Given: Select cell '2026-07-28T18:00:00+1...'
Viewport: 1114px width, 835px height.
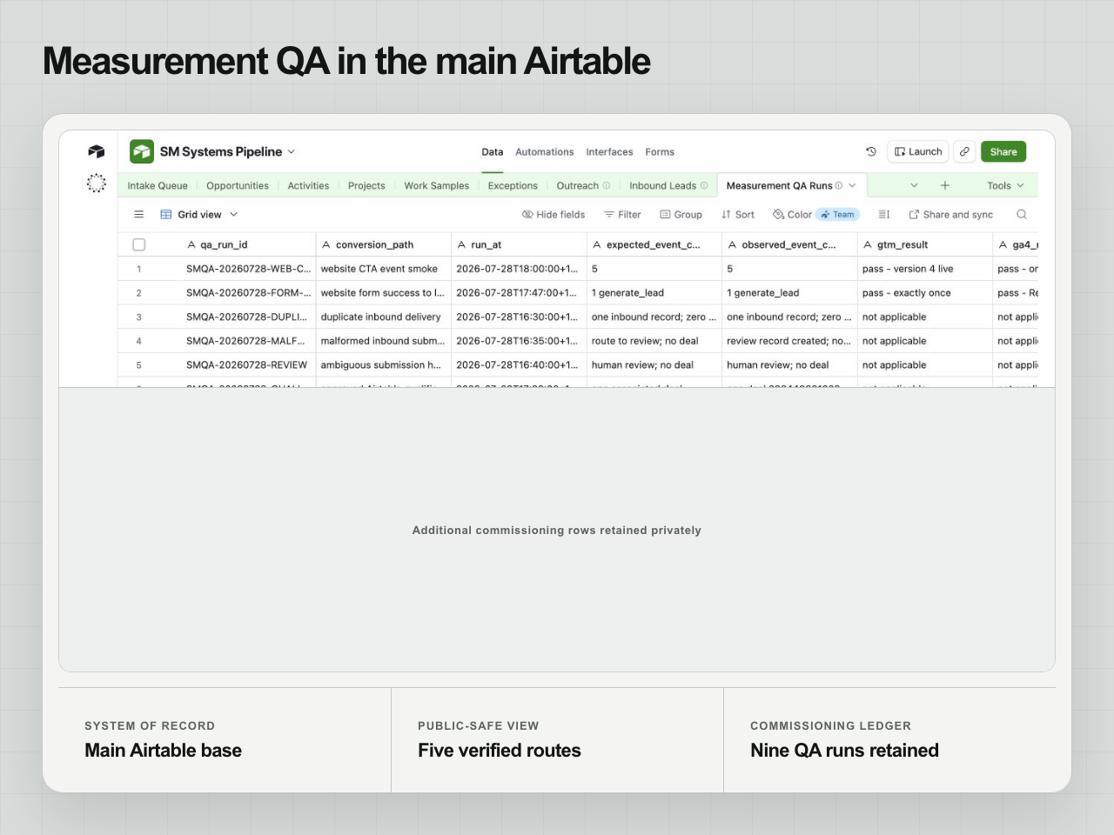Looking at the screenshot, I should pyautogui.click(x=519, y=269).
